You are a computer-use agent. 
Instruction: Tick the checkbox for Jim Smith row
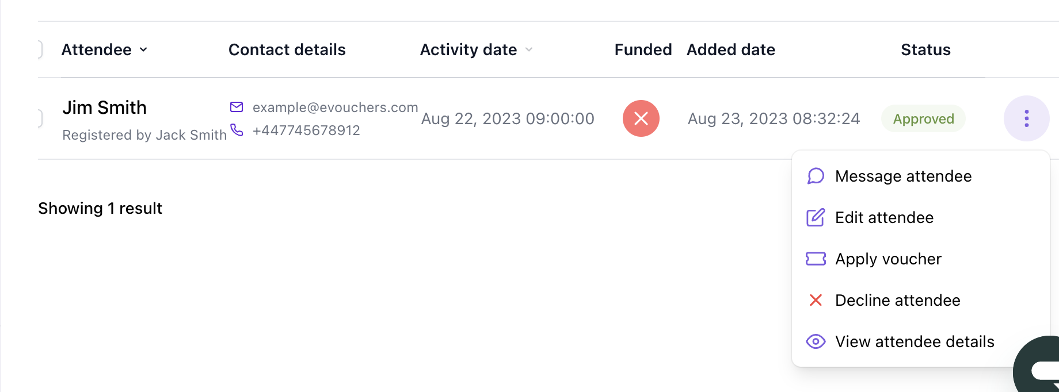[x=39, y=118]
